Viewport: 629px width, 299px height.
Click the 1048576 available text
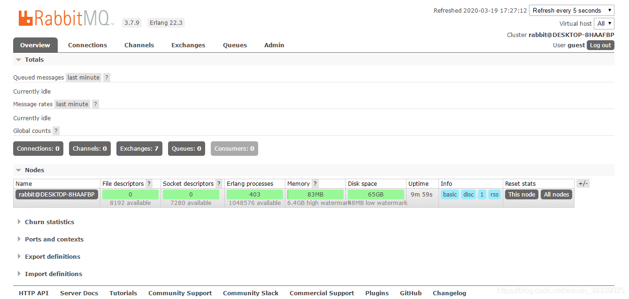click(255, 203)
